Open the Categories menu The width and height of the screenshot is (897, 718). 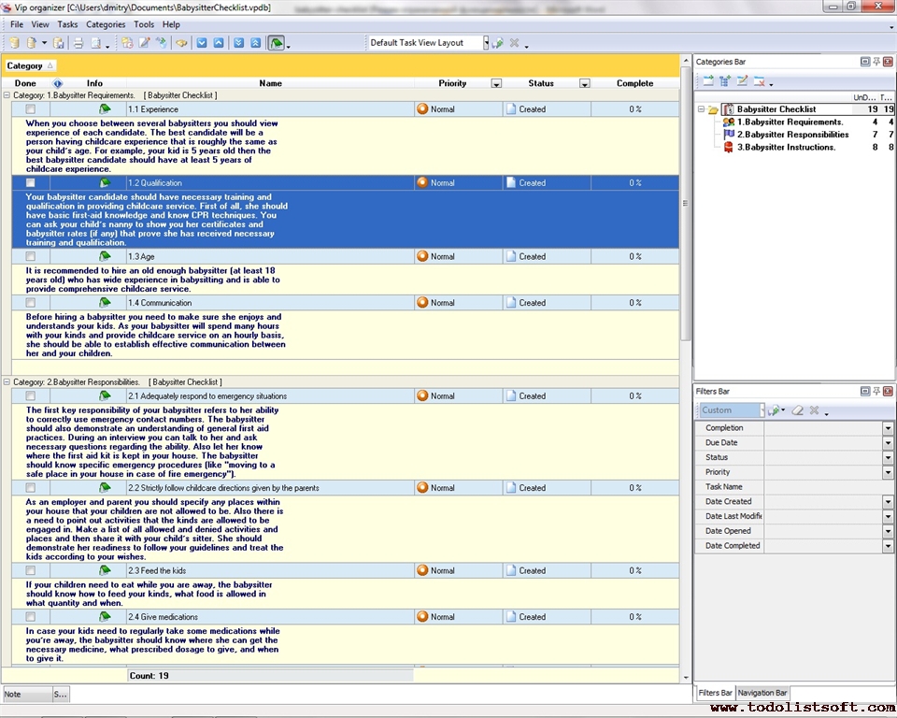click(x=105, y=24)
